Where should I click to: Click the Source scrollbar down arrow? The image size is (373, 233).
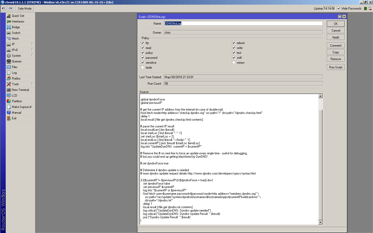click(x=320, y=222)
